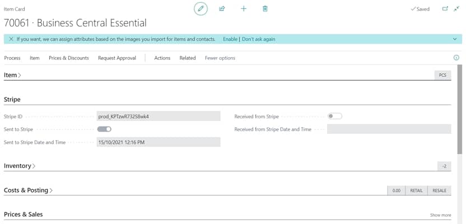Expand the notification bar chevron

click(x=455, y=39)
